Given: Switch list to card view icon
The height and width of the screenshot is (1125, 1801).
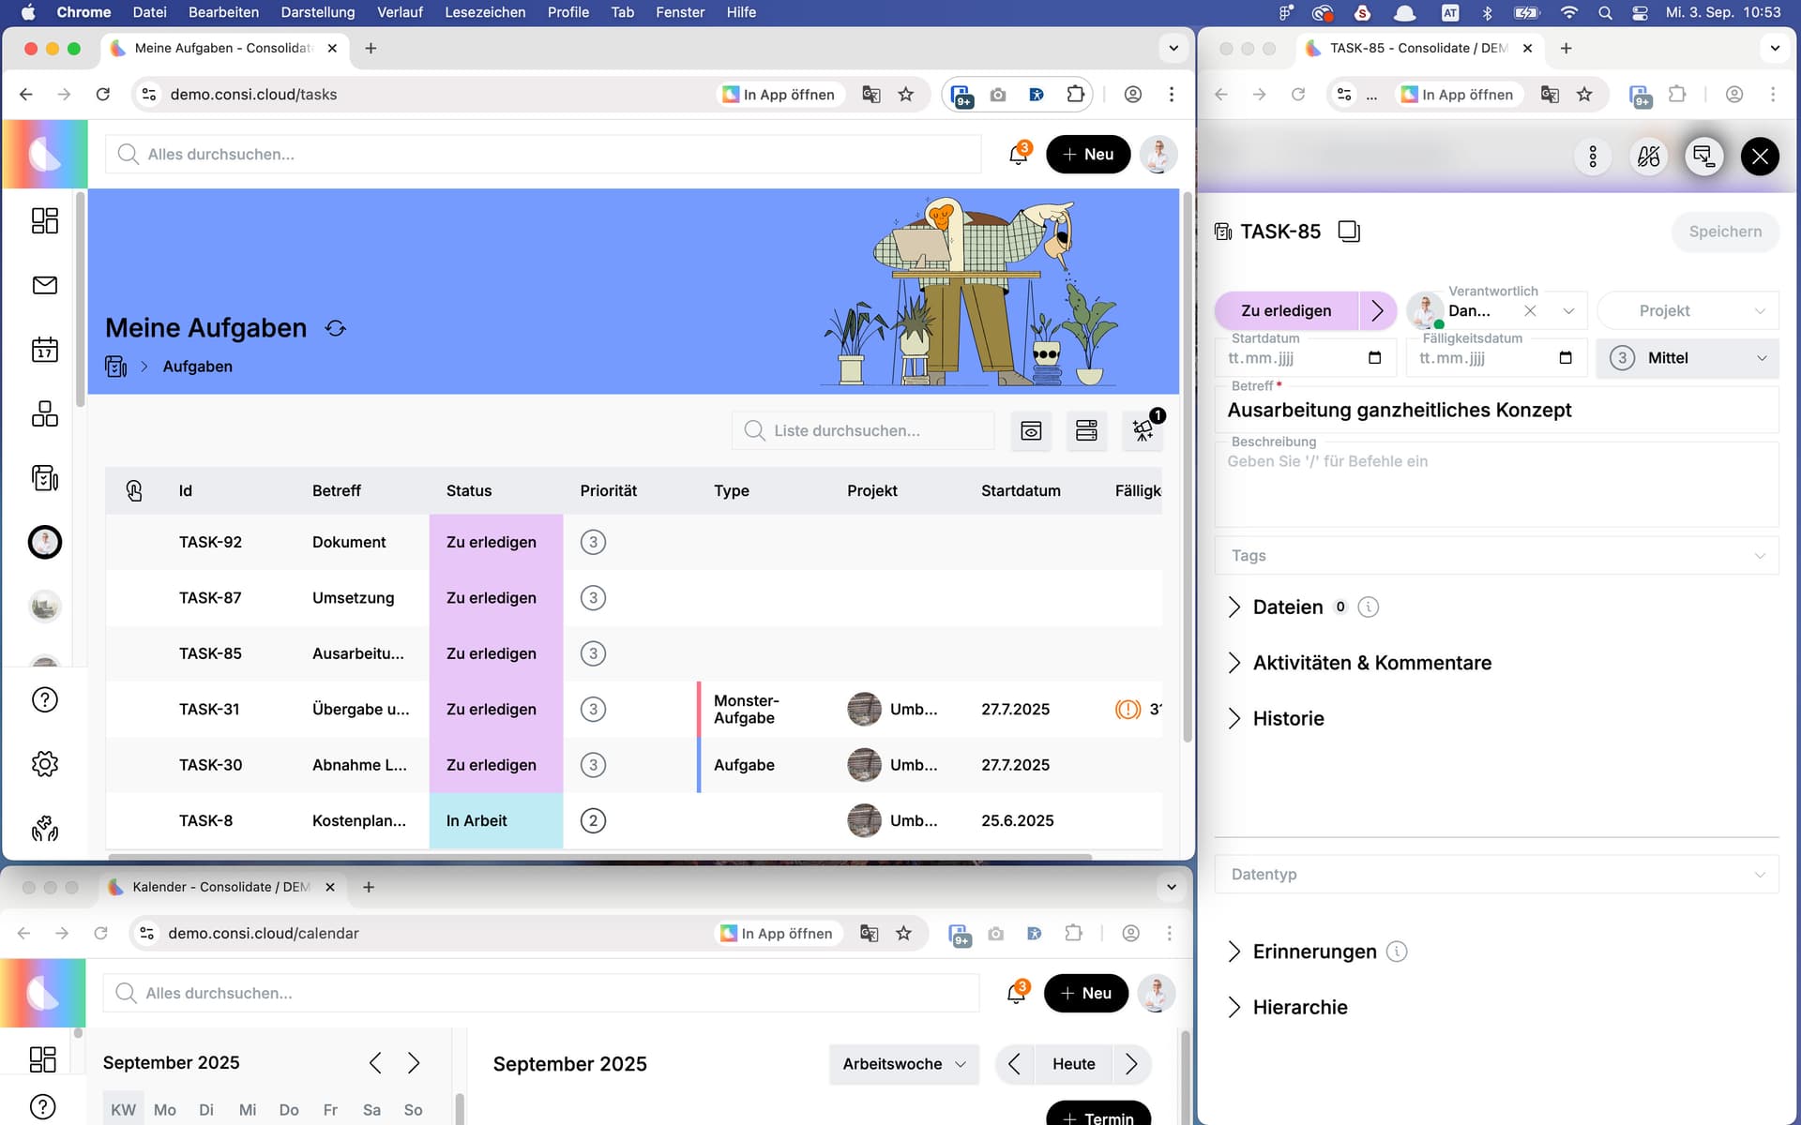Looking at the screenshot, I should 1086,430.
